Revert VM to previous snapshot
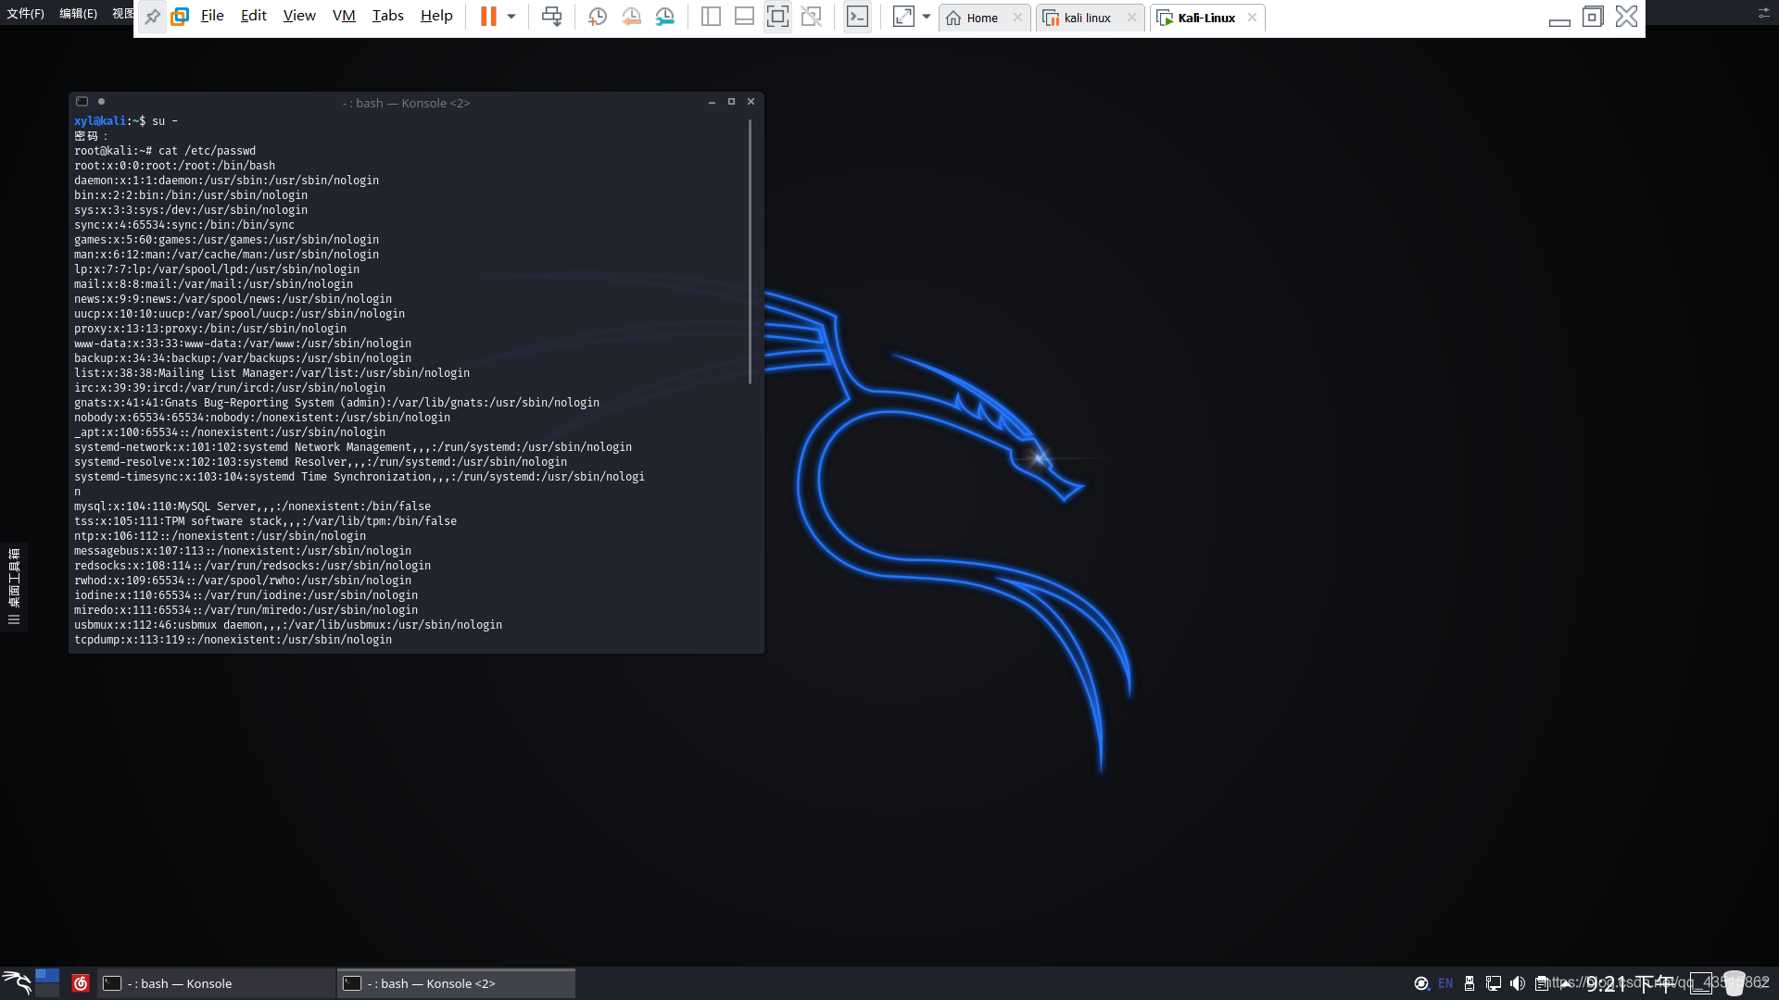 631,17
